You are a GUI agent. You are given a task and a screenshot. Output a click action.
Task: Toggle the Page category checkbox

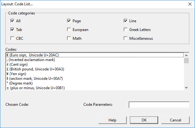tap(69, 21)
